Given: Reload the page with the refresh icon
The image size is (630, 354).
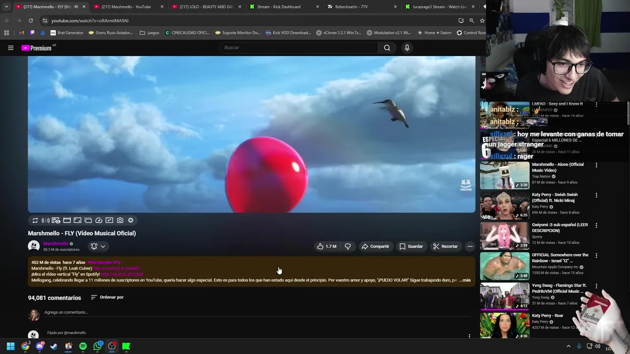Looking at the screenshot, I should tap(31, 21).
